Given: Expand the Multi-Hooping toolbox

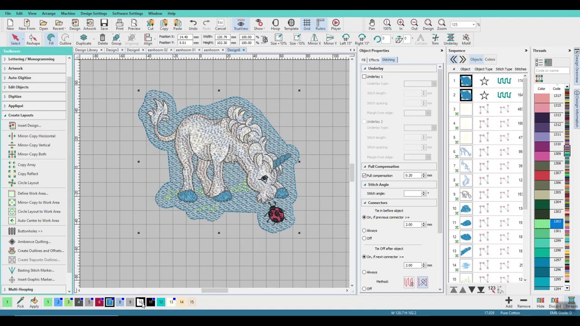Looking at the screenshot, I should click(34, 289).
